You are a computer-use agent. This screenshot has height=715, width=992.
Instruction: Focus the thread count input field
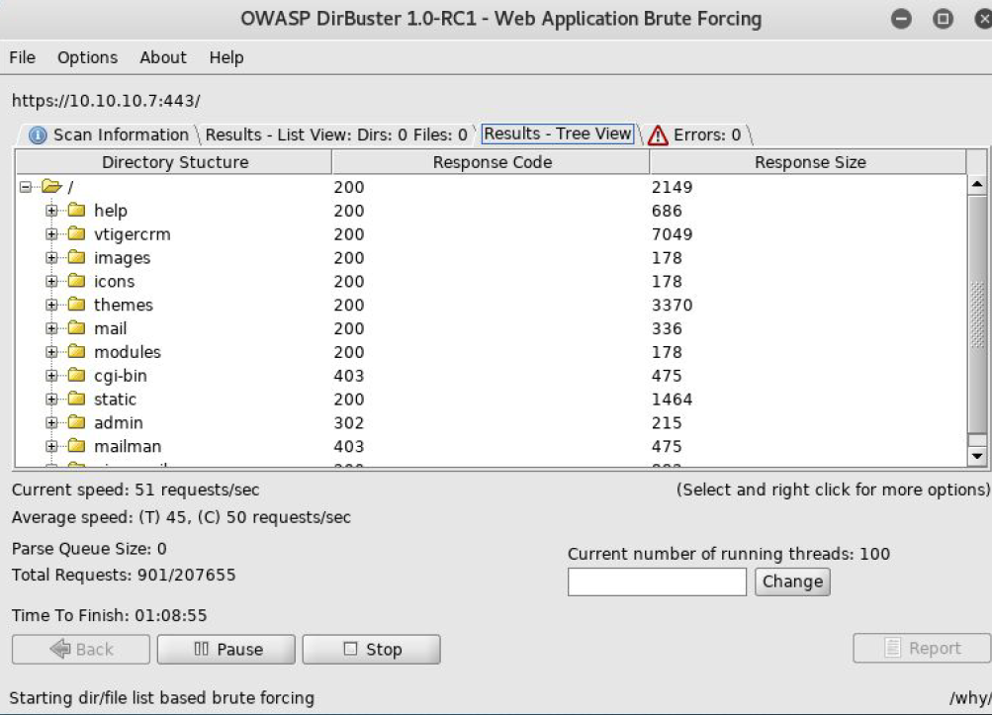coord(657,582)
